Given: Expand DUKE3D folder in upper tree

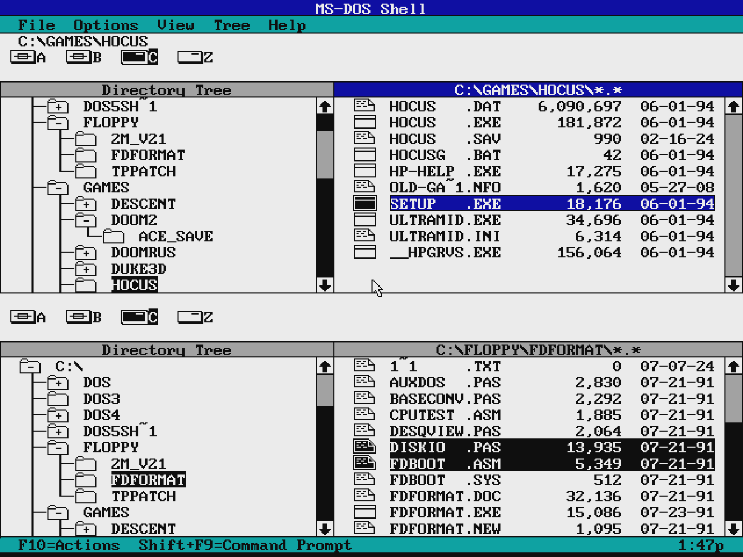Looking at the screenshot, I should pyautogui.click(x=86, y=269).
